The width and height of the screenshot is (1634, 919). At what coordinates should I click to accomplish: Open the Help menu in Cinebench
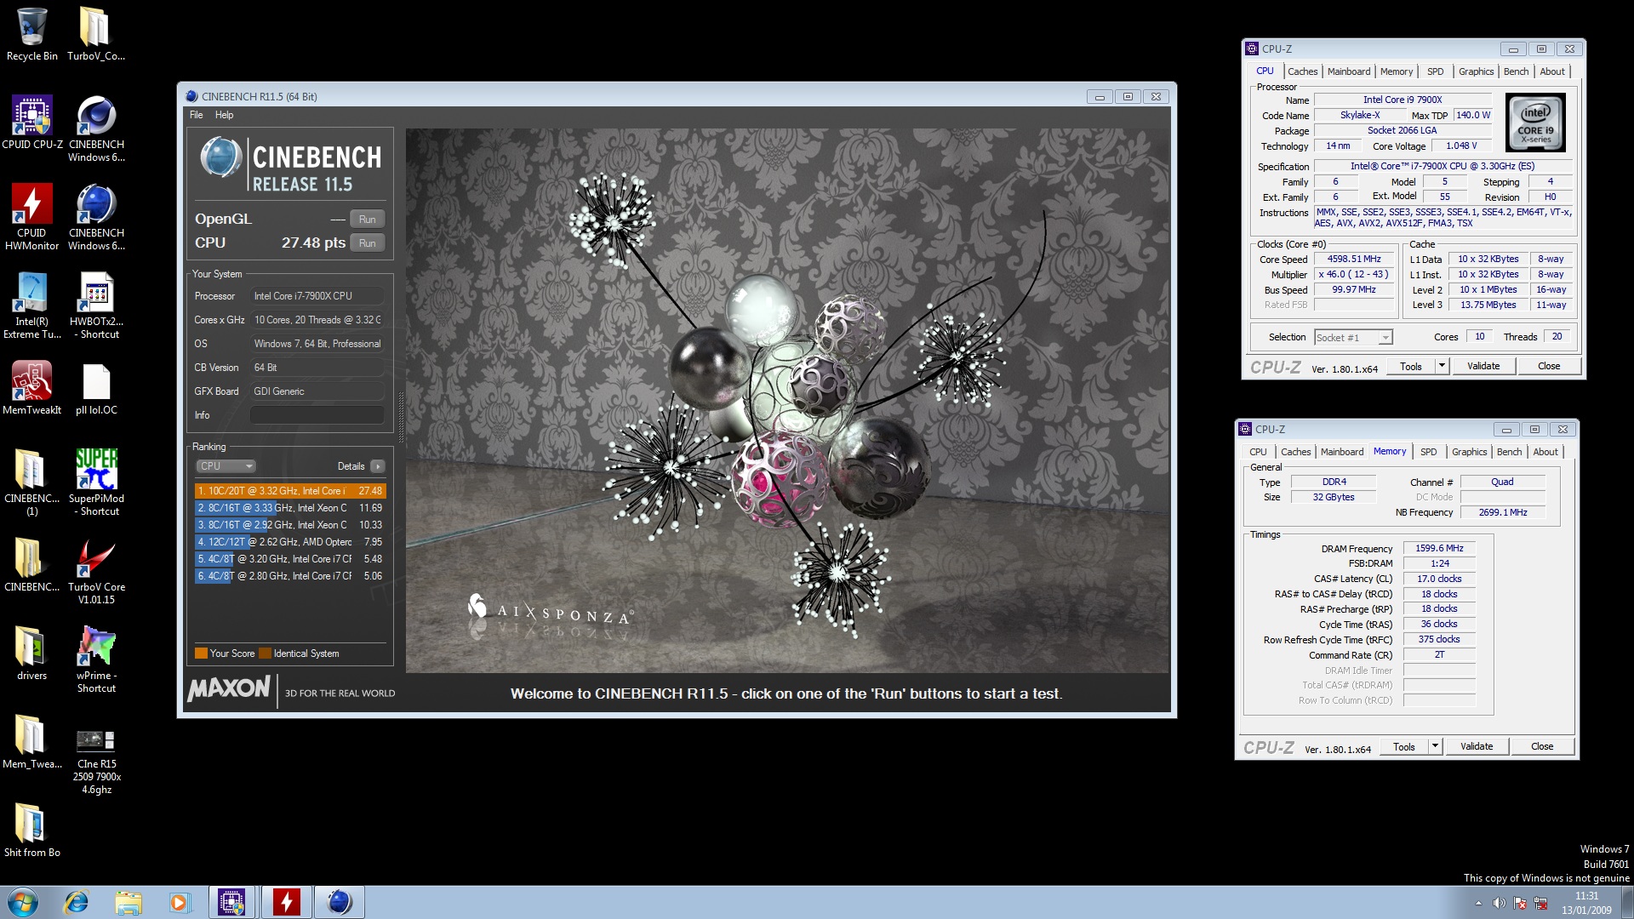[x=224, y=115]
